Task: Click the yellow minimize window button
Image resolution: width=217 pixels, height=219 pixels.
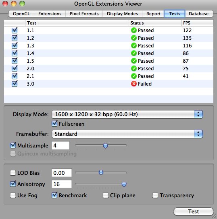Action: click(14, 4)
